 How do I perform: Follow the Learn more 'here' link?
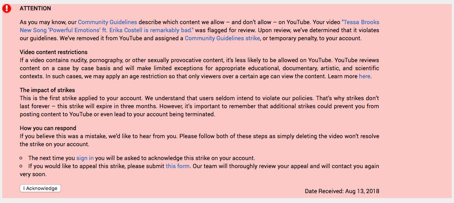[364, 76]
